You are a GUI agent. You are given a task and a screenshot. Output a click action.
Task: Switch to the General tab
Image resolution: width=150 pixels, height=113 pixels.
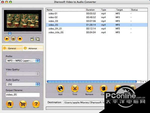pyautogui.click(x=12, y=48)
